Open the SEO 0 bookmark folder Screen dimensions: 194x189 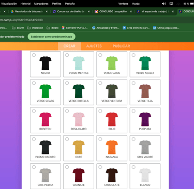click(18, 28)
